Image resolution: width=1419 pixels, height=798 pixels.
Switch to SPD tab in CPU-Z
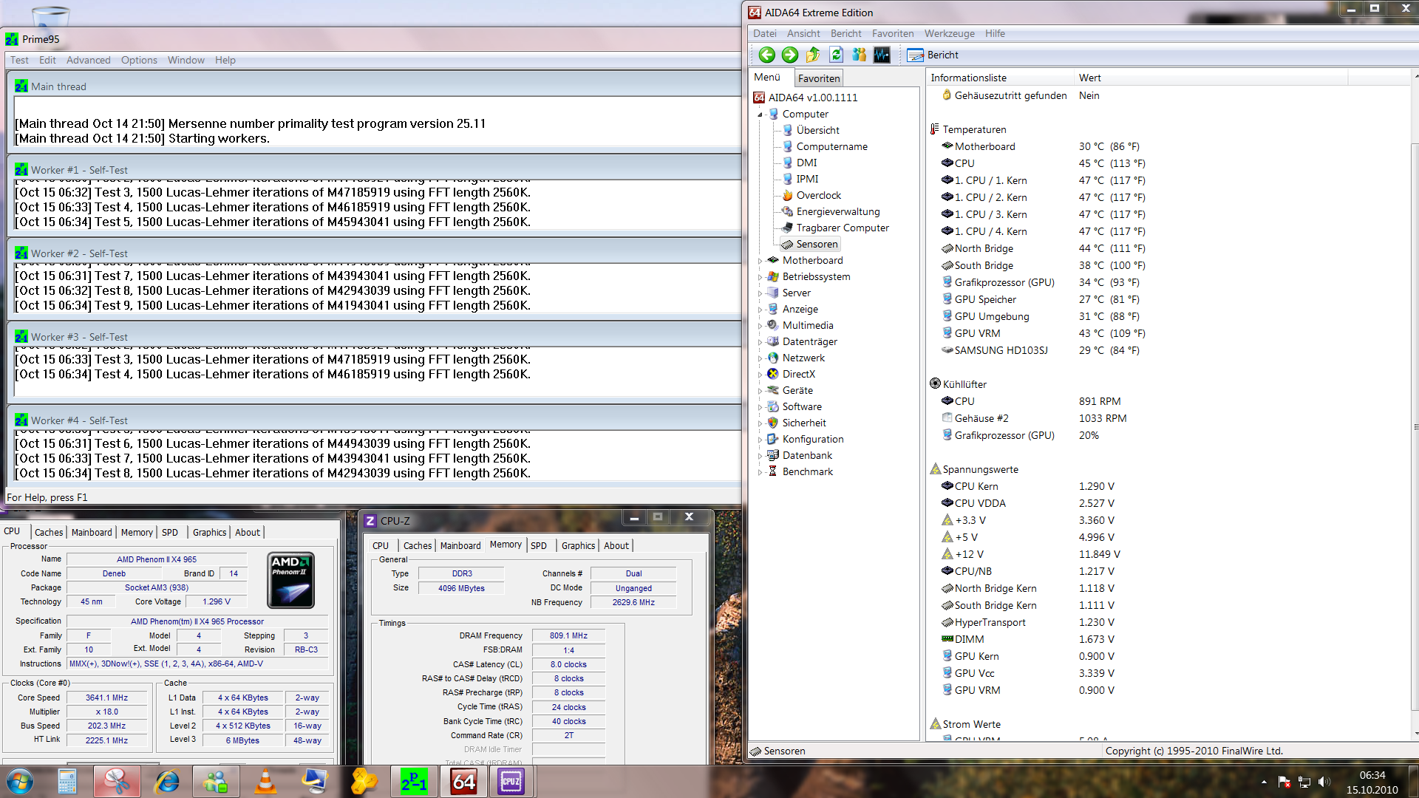click(x=539, y=545)
